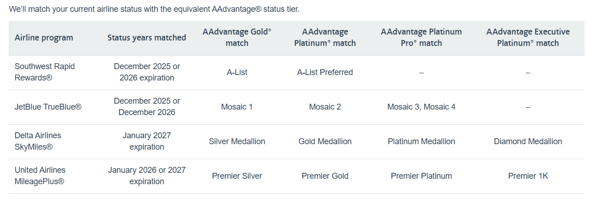Click the status match intro sentence

point(154,9)
